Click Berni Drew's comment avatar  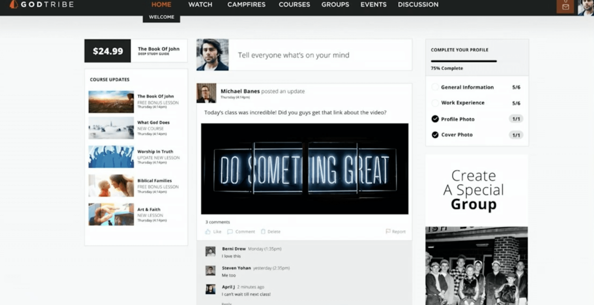pyautogui.click(x=210, y=251)
